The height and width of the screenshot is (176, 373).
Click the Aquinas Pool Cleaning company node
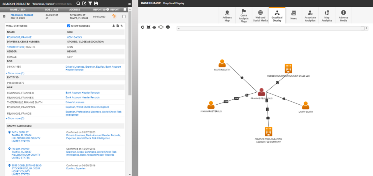click(268, 131)
